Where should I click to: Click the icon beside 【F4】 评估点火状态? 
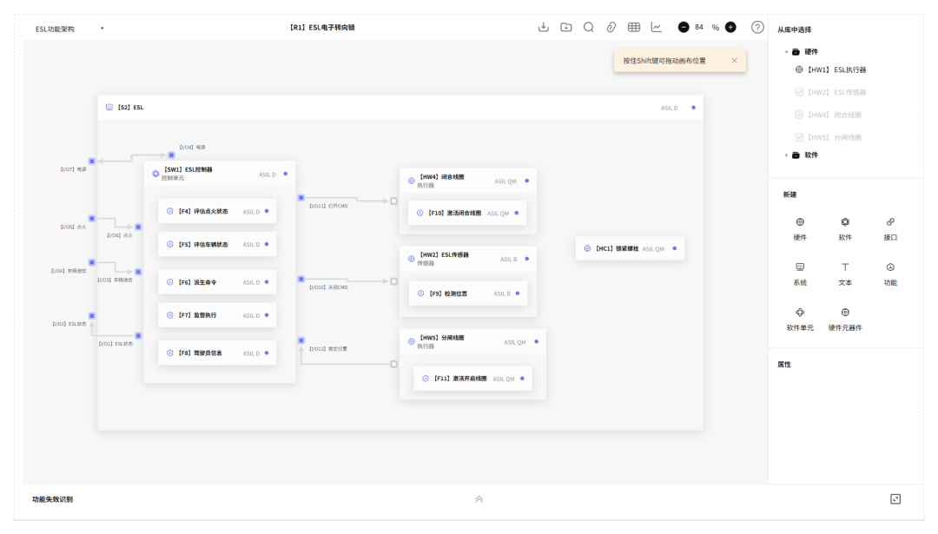(170, 211)
